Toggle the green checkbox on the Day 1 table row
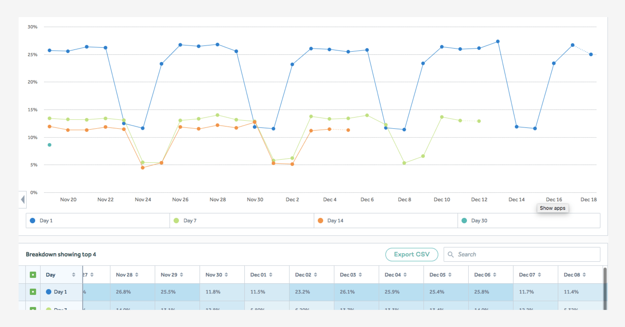Viewport: 625px width, 327px height. coord(33,292)
